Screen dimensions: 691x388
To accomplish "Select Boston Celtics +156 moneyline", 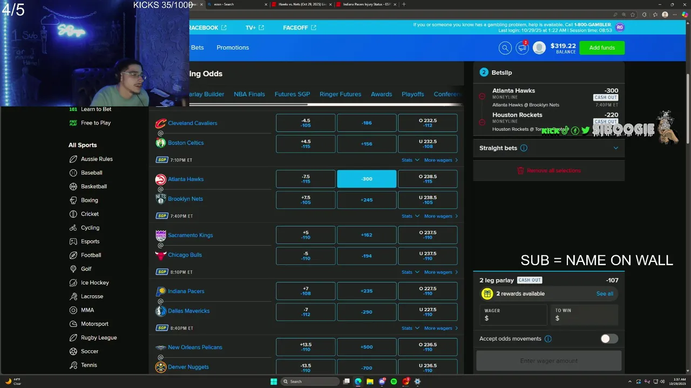I will point(367,144).
